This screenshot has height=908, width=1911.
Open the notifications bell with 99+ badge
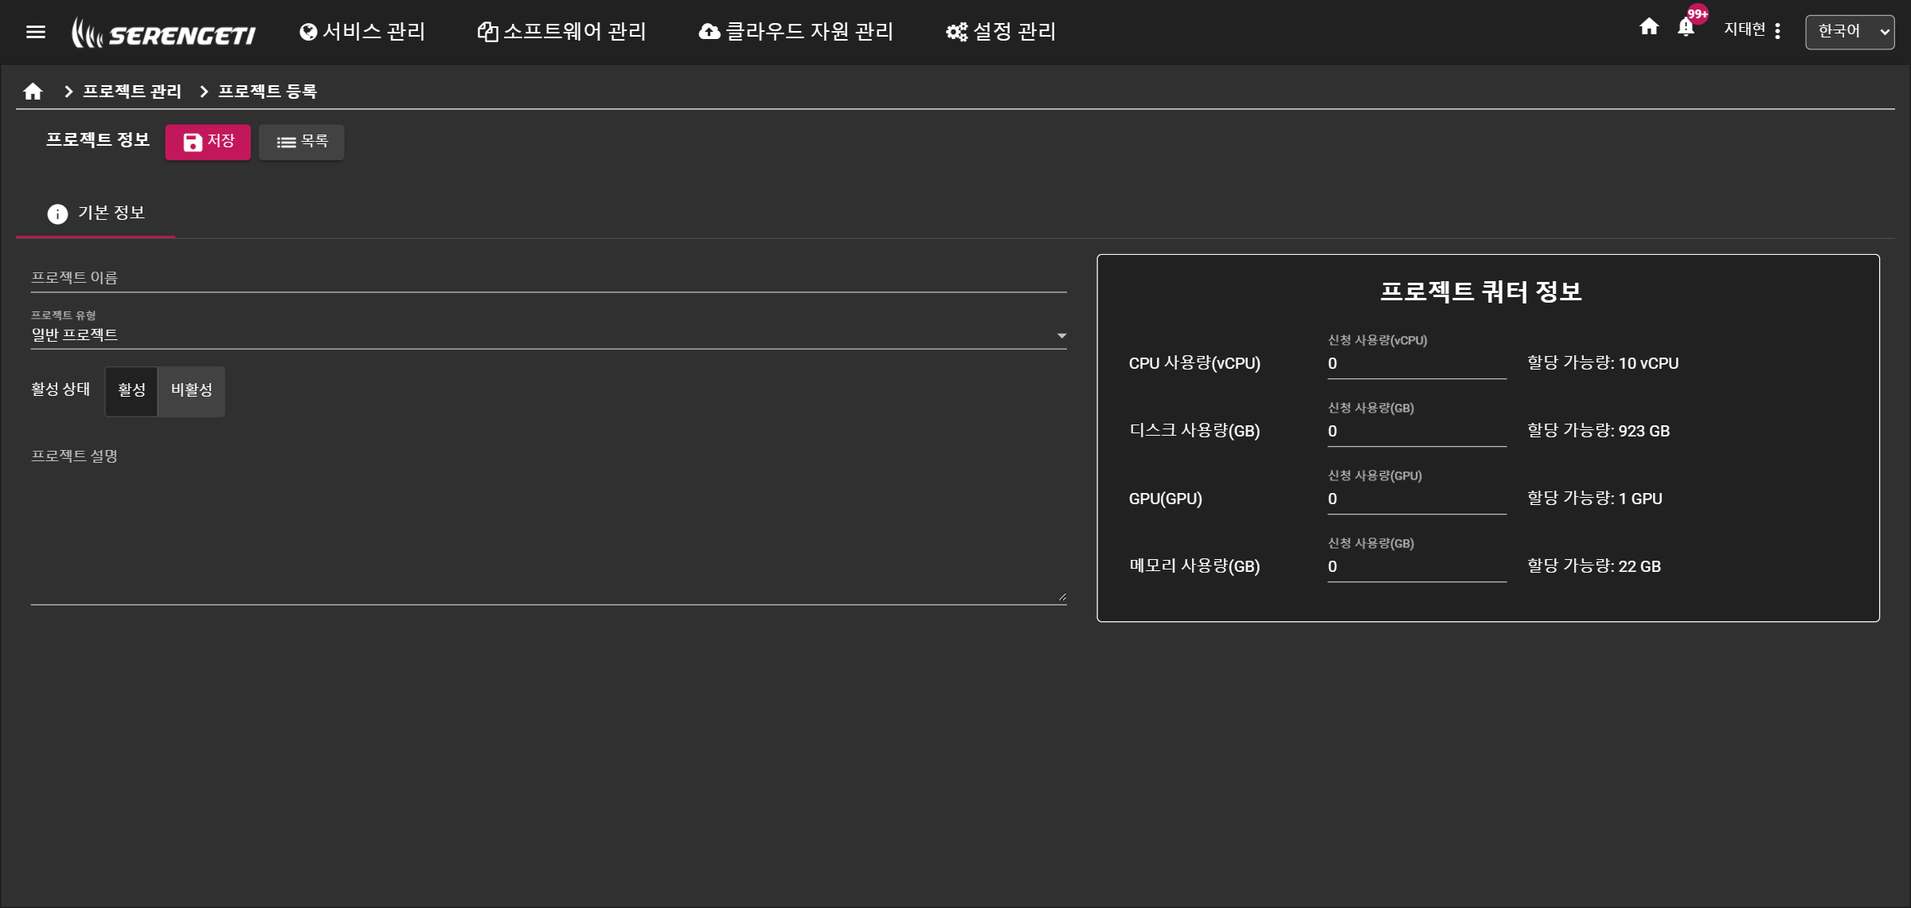tap(1686, 28)
